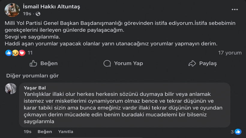Click the heart reaction emoji
Image resolution: width=246 pixels, height=138 pixels.
click(x=22, y=53)
